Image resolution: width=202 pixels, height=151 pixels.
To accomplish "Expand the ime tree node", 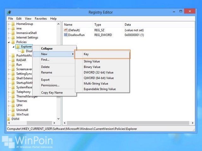I will tap(9, 29).
